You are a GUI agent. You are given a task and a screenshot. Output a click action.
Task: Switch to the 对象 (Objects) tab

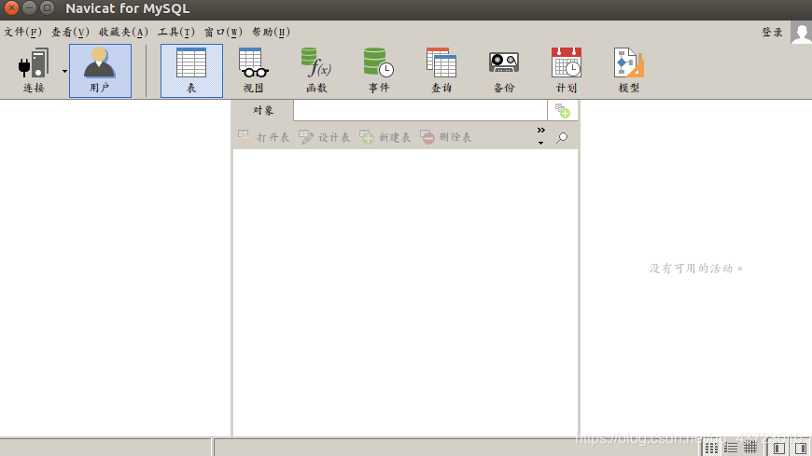[263, 110]
